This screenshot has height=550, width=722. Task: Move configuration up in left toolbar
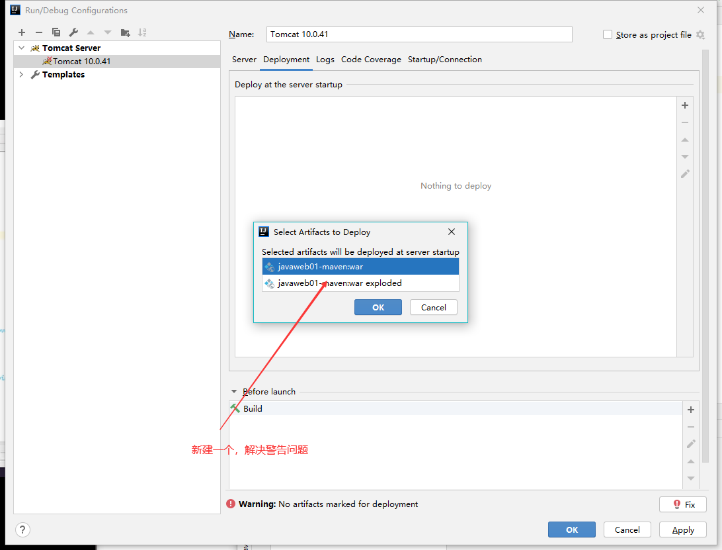pos(91,32)
